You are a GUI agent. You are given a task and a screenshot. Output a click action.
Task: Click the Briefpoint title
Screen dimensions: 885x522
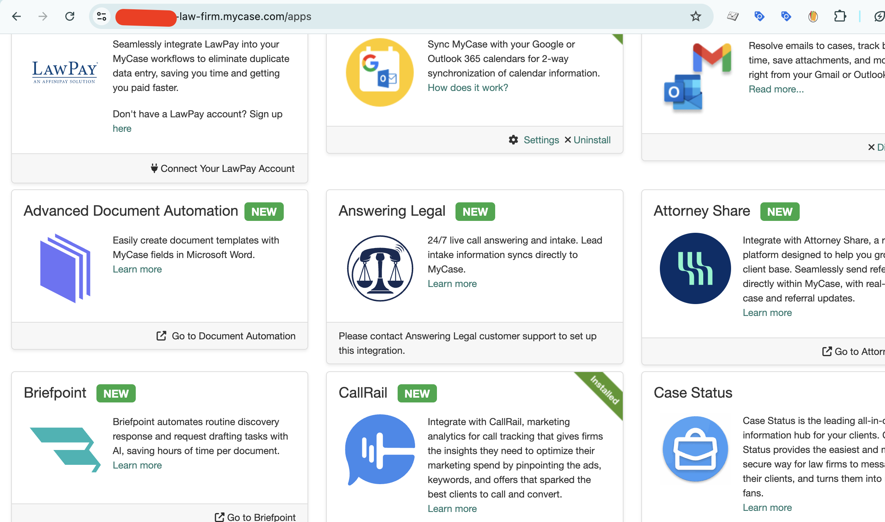55,393
